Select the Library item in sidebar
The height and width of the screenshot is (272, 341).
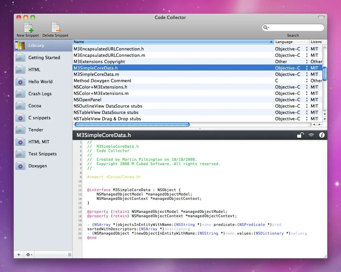point(43,45)
